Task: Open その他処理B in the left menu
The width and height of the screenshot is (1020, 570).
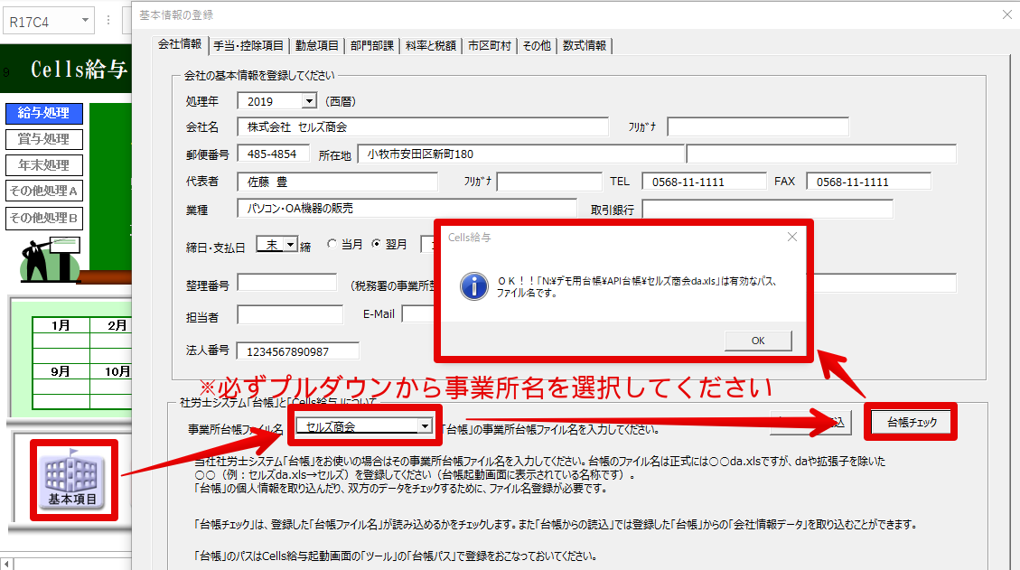Action: point(44,218)
